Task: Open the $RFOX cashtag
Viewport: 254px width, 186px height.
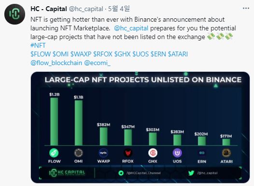Action: coord(103,54)
